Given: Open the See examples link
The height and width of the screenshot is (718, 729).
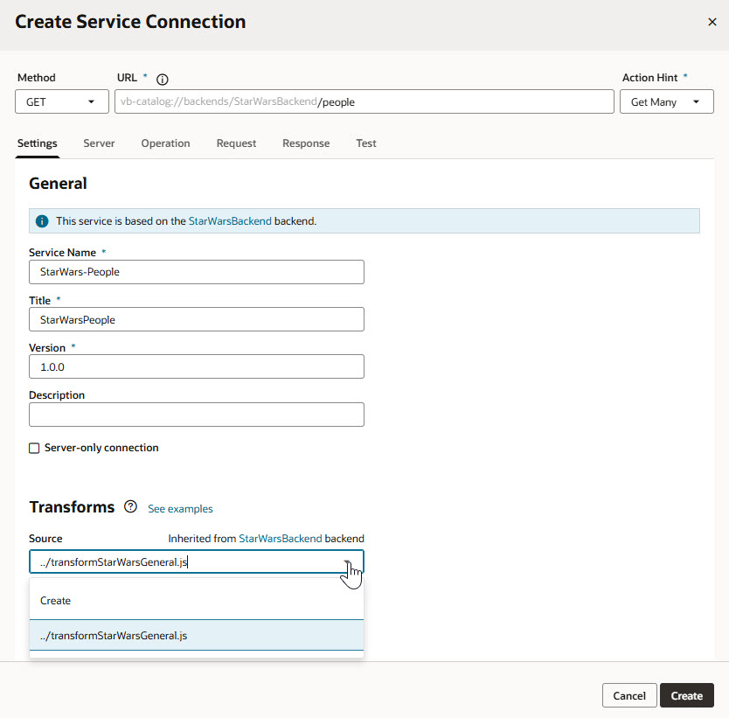Looking at the screenshot, I should click(180, 508).
